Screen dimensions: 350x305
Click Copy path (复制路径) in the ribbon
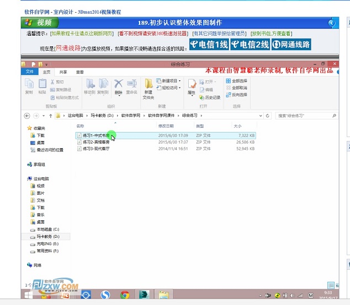click(61, 90)
